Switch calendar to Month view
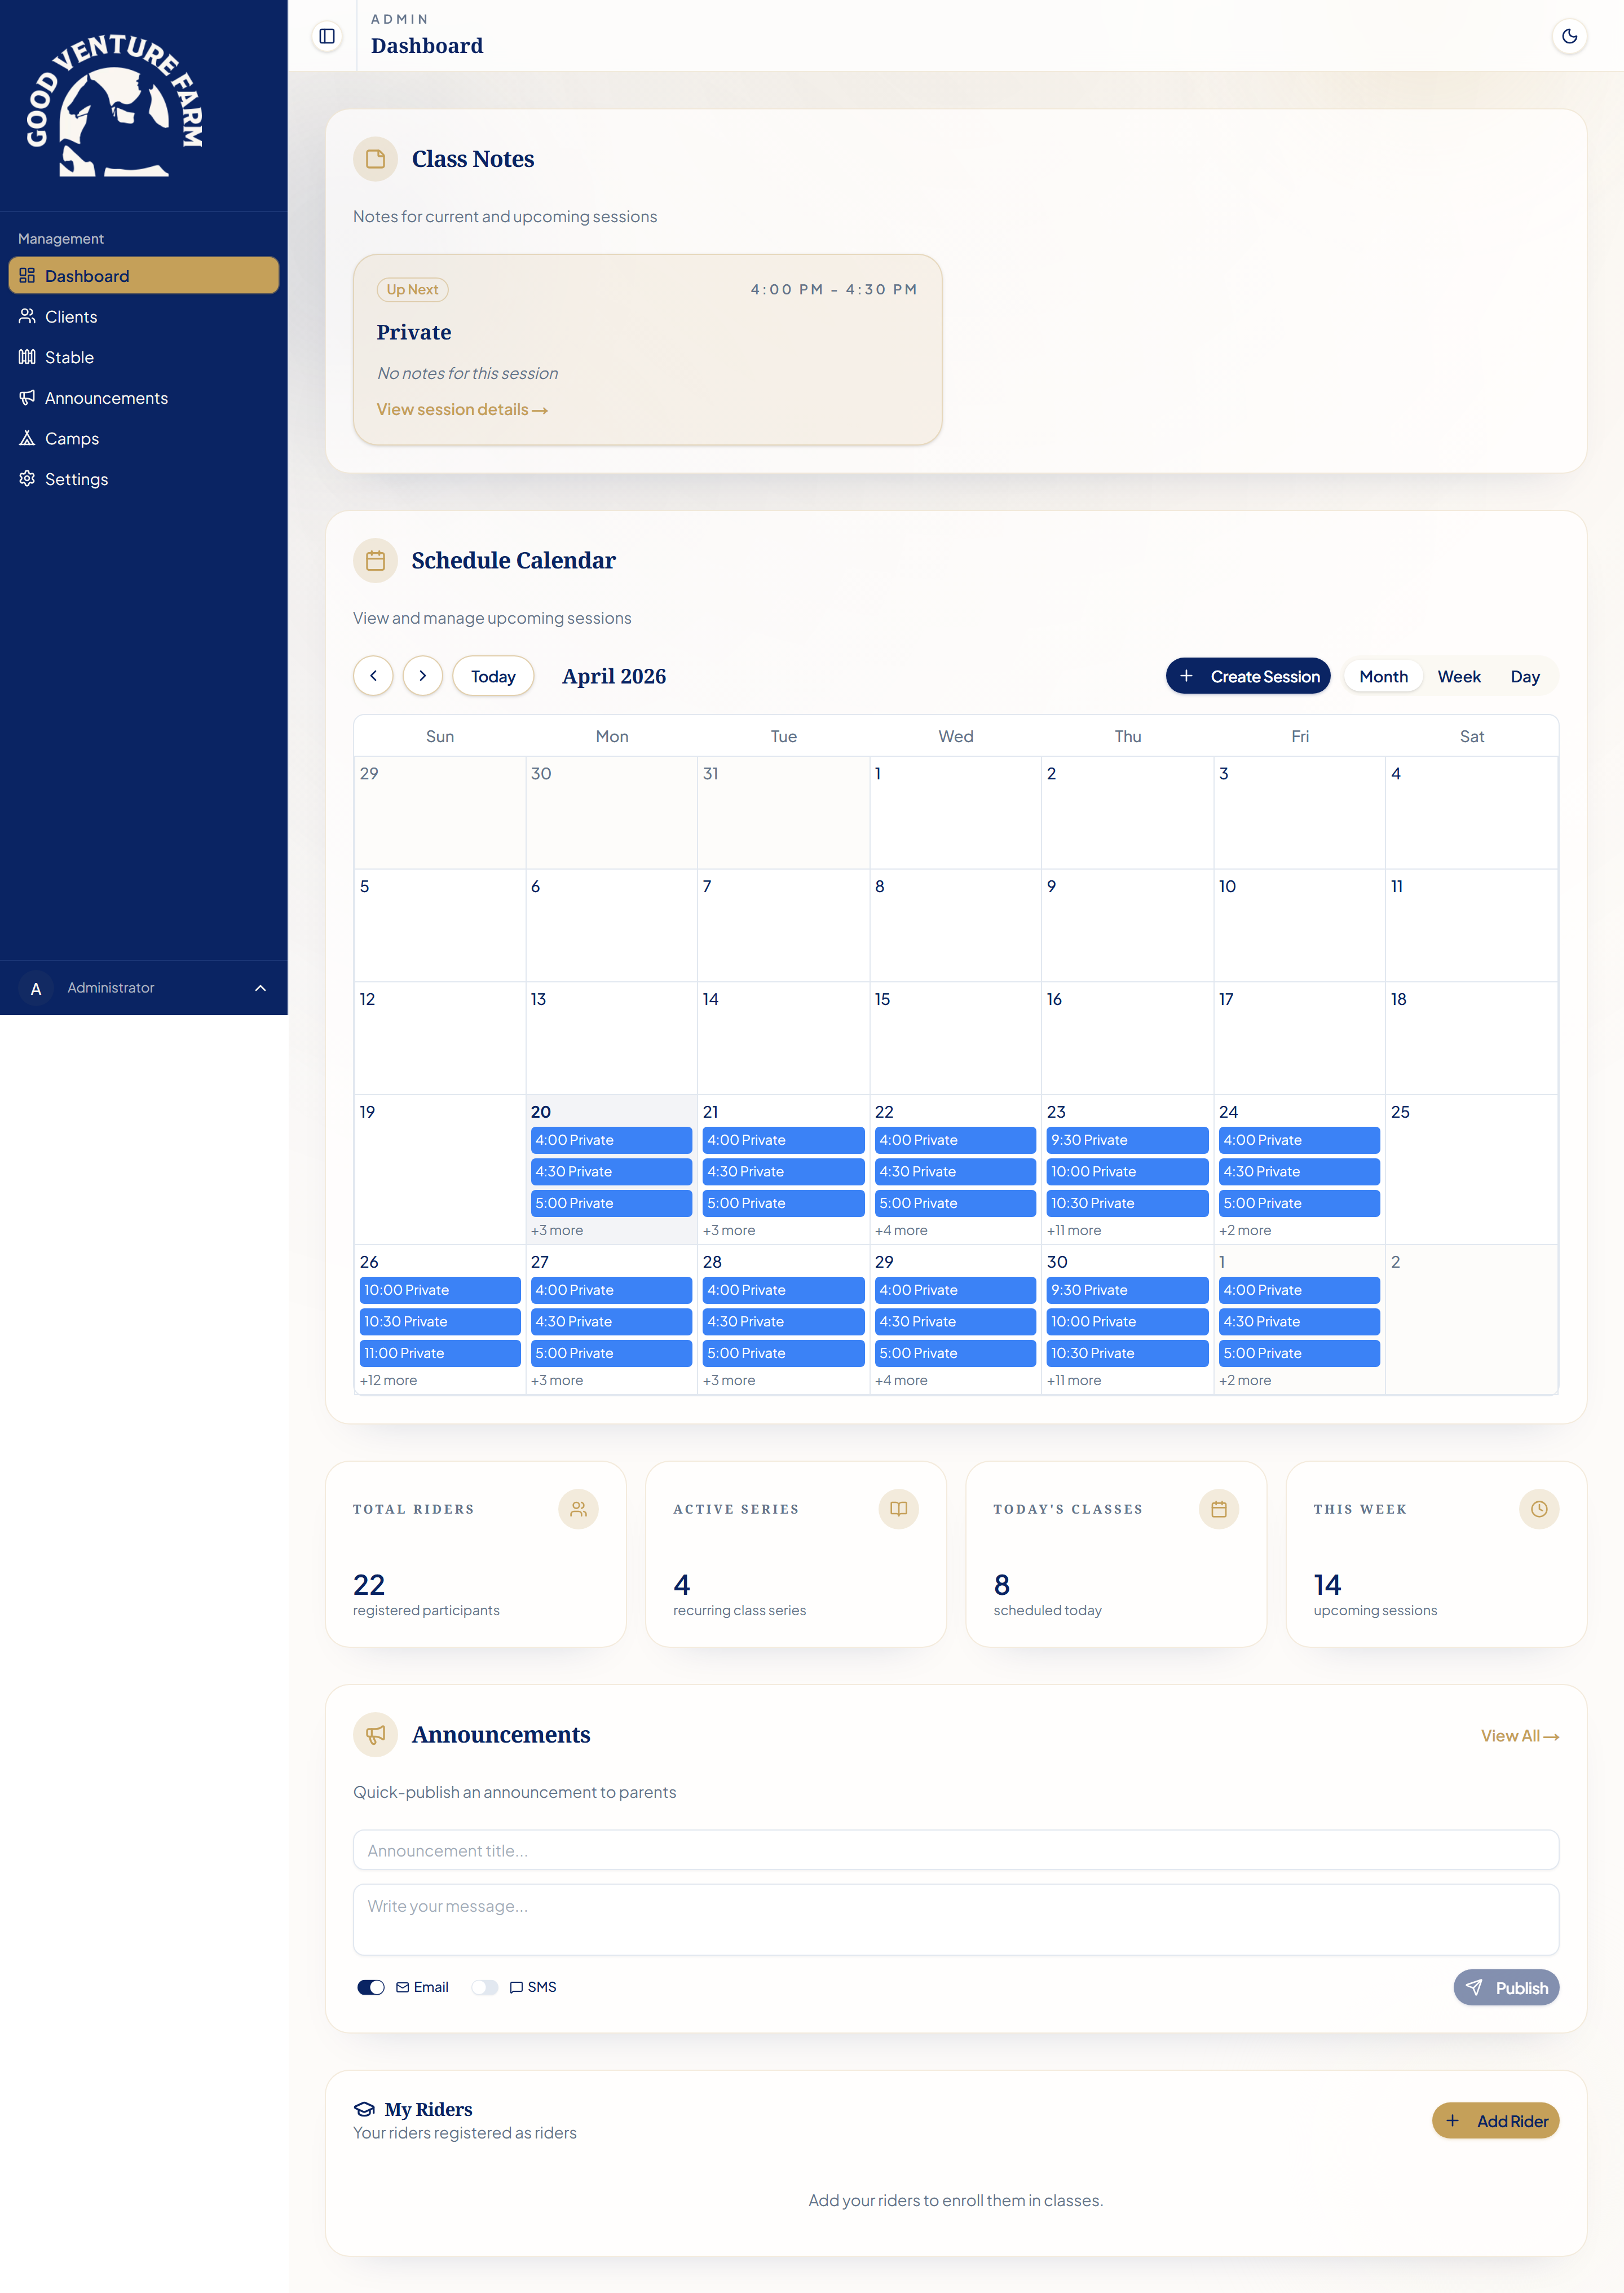This screenshot has height=2293, width=1624. pyautogui.click(x=1383, y=677)
